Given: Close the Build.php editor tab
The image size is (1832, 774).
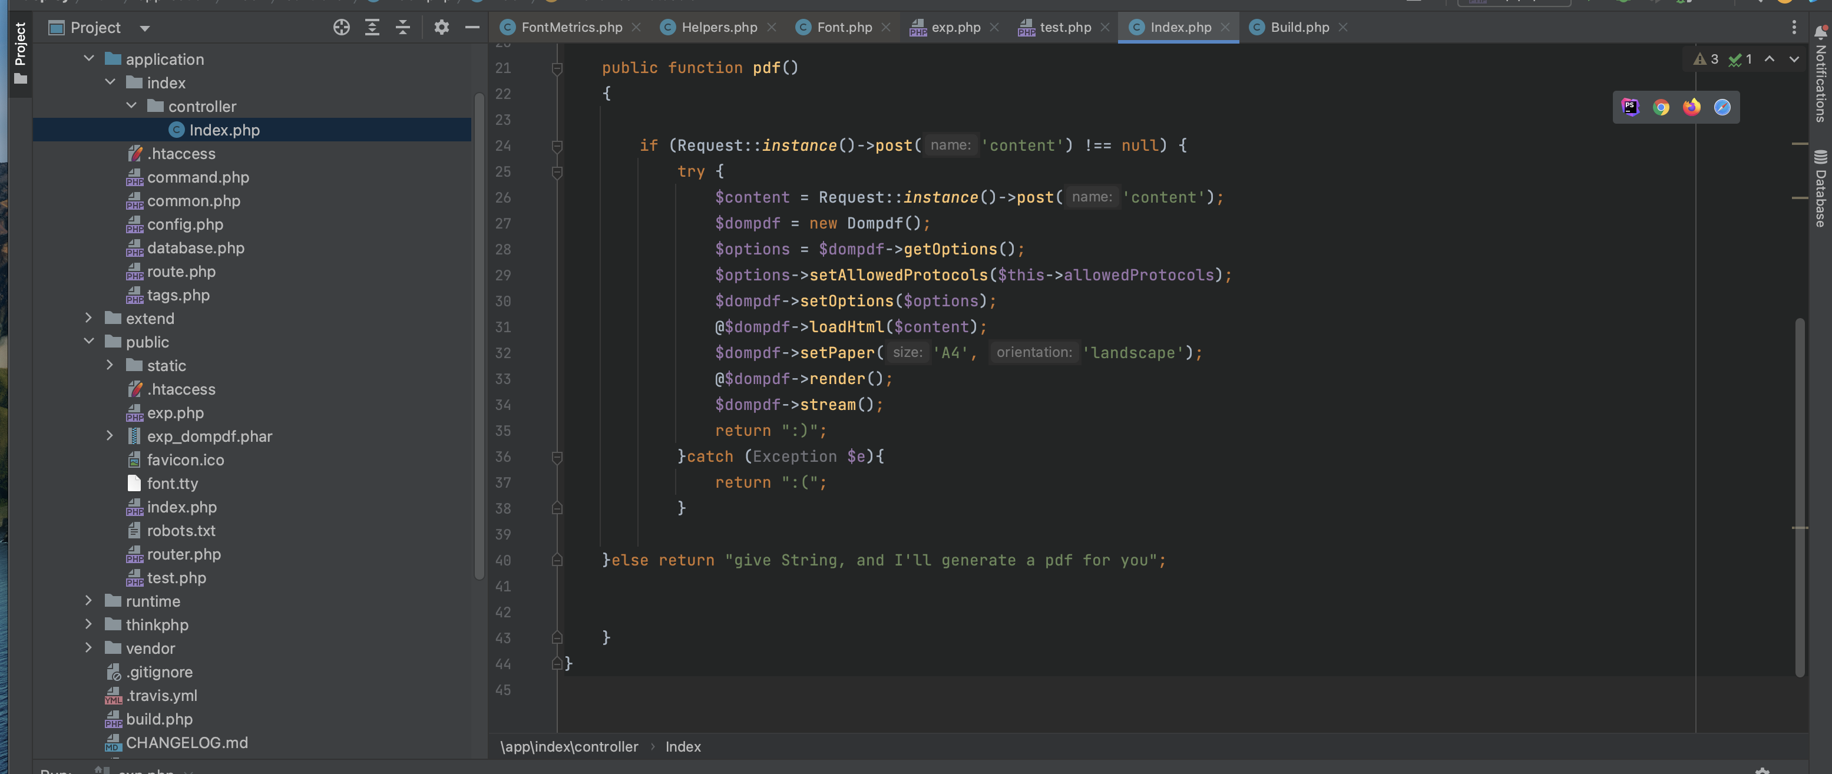Looking at the screenshot, I should pyautogui.click(x=1342, y=27).
